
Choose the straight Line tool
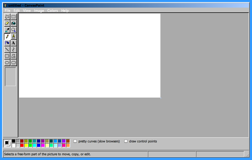pos(7,50)
